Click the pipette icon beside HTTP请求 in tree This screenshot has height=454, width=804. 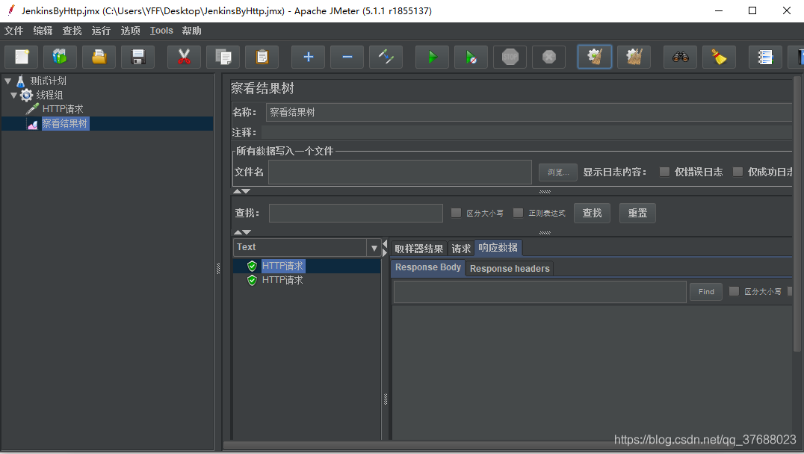coord(32,108)
